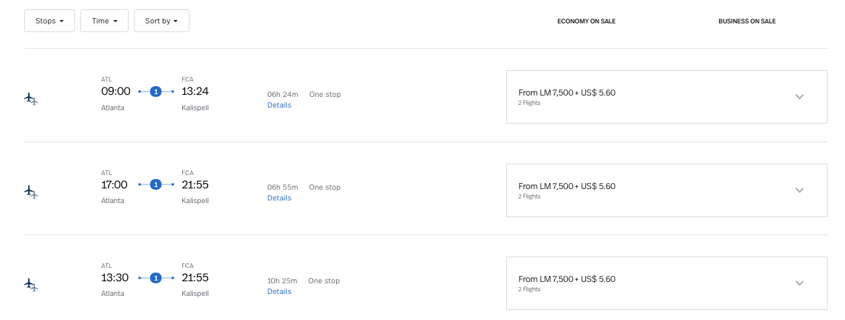Click the 13:24 Kalispell arrival time
Screen dimensions: 845x320
click(195, 92)
